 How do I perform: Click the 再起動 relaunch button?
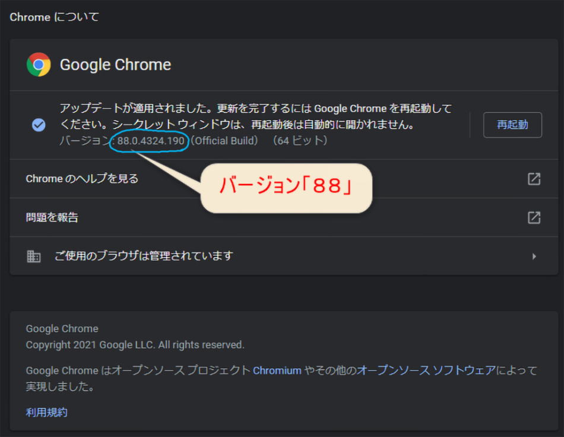(x=512, y=125)
